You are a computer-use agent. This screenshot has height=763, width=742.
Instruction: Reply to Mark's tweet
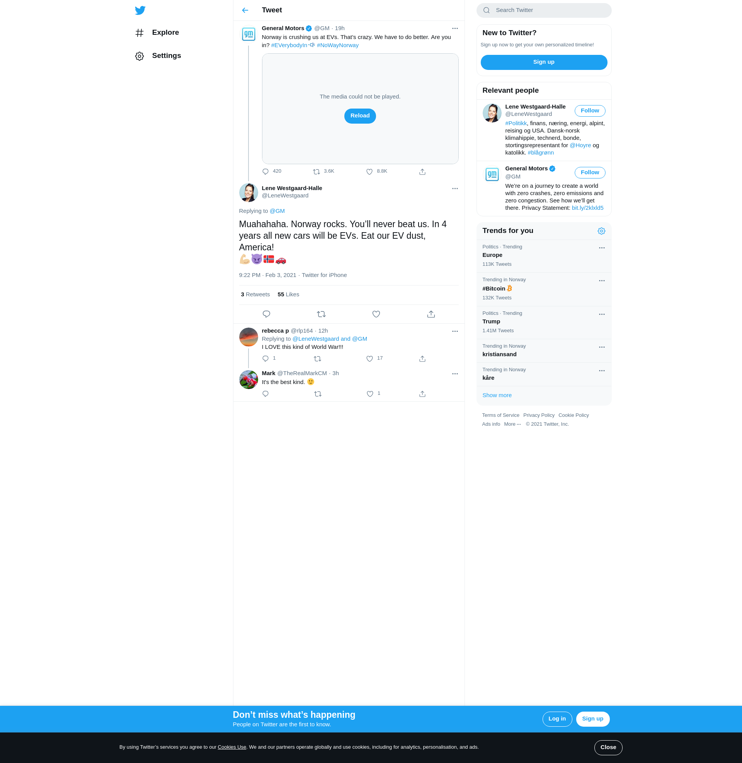(x=266, y=394)
